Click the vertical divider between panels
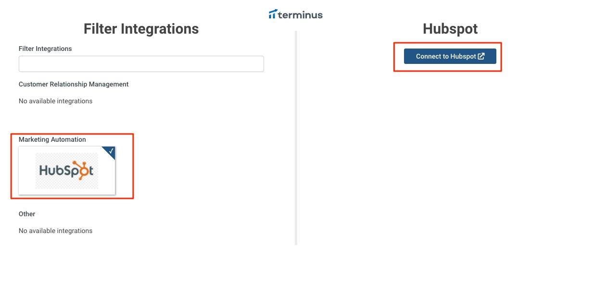This screenshot has height=283, width=594. [x=296, y=138]
